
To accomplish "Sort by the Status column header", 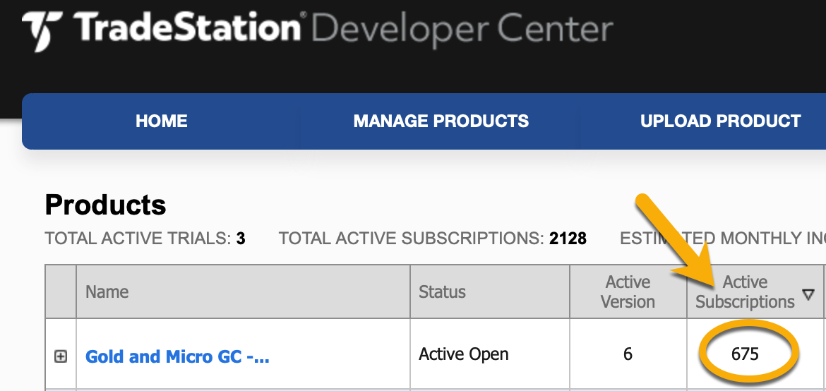I will pos(442,291).
